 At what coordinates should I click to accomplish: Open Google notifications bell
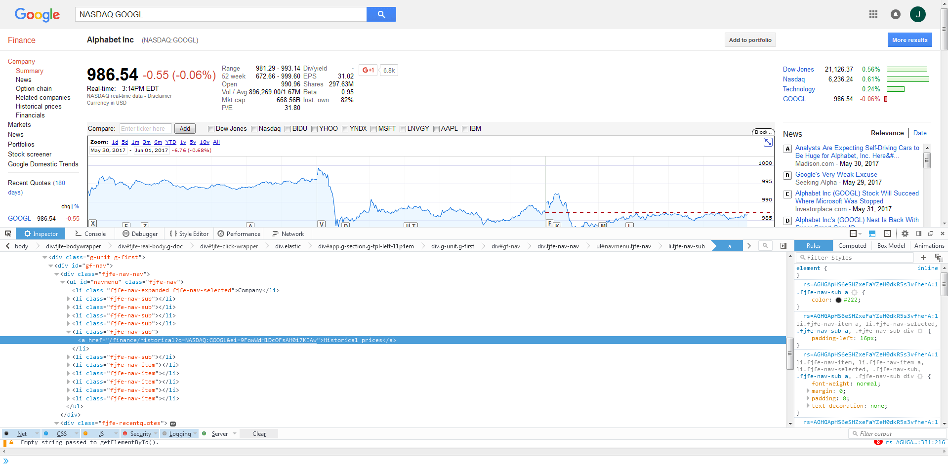(x=896, y=14)
